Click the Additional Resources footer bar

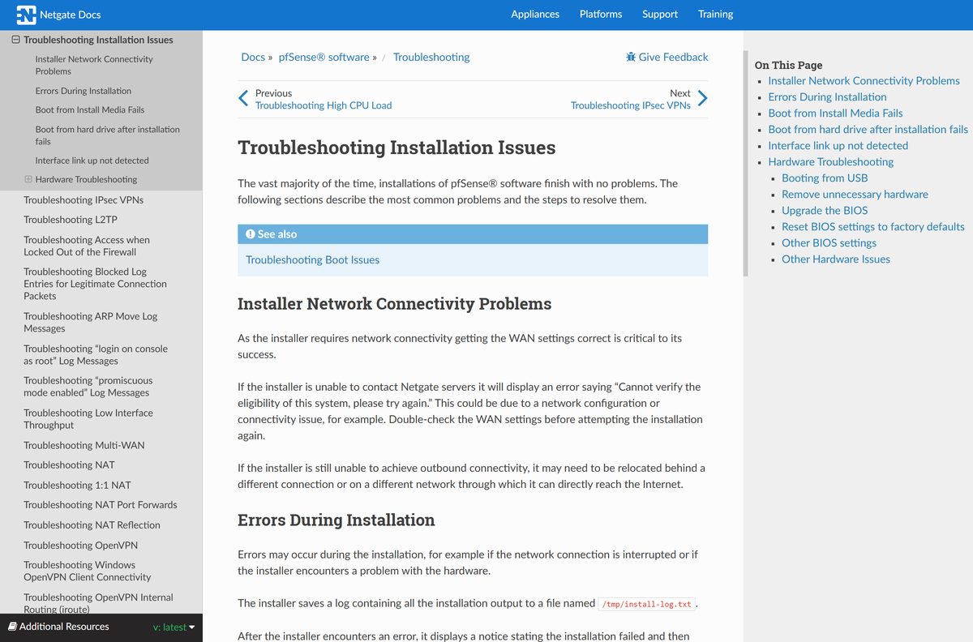(101, 627)
